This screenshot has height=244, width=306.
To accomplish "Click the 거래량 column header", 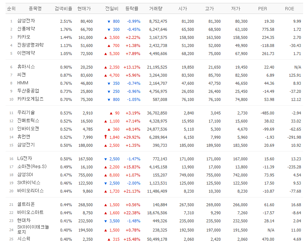I will click(156, 8).
